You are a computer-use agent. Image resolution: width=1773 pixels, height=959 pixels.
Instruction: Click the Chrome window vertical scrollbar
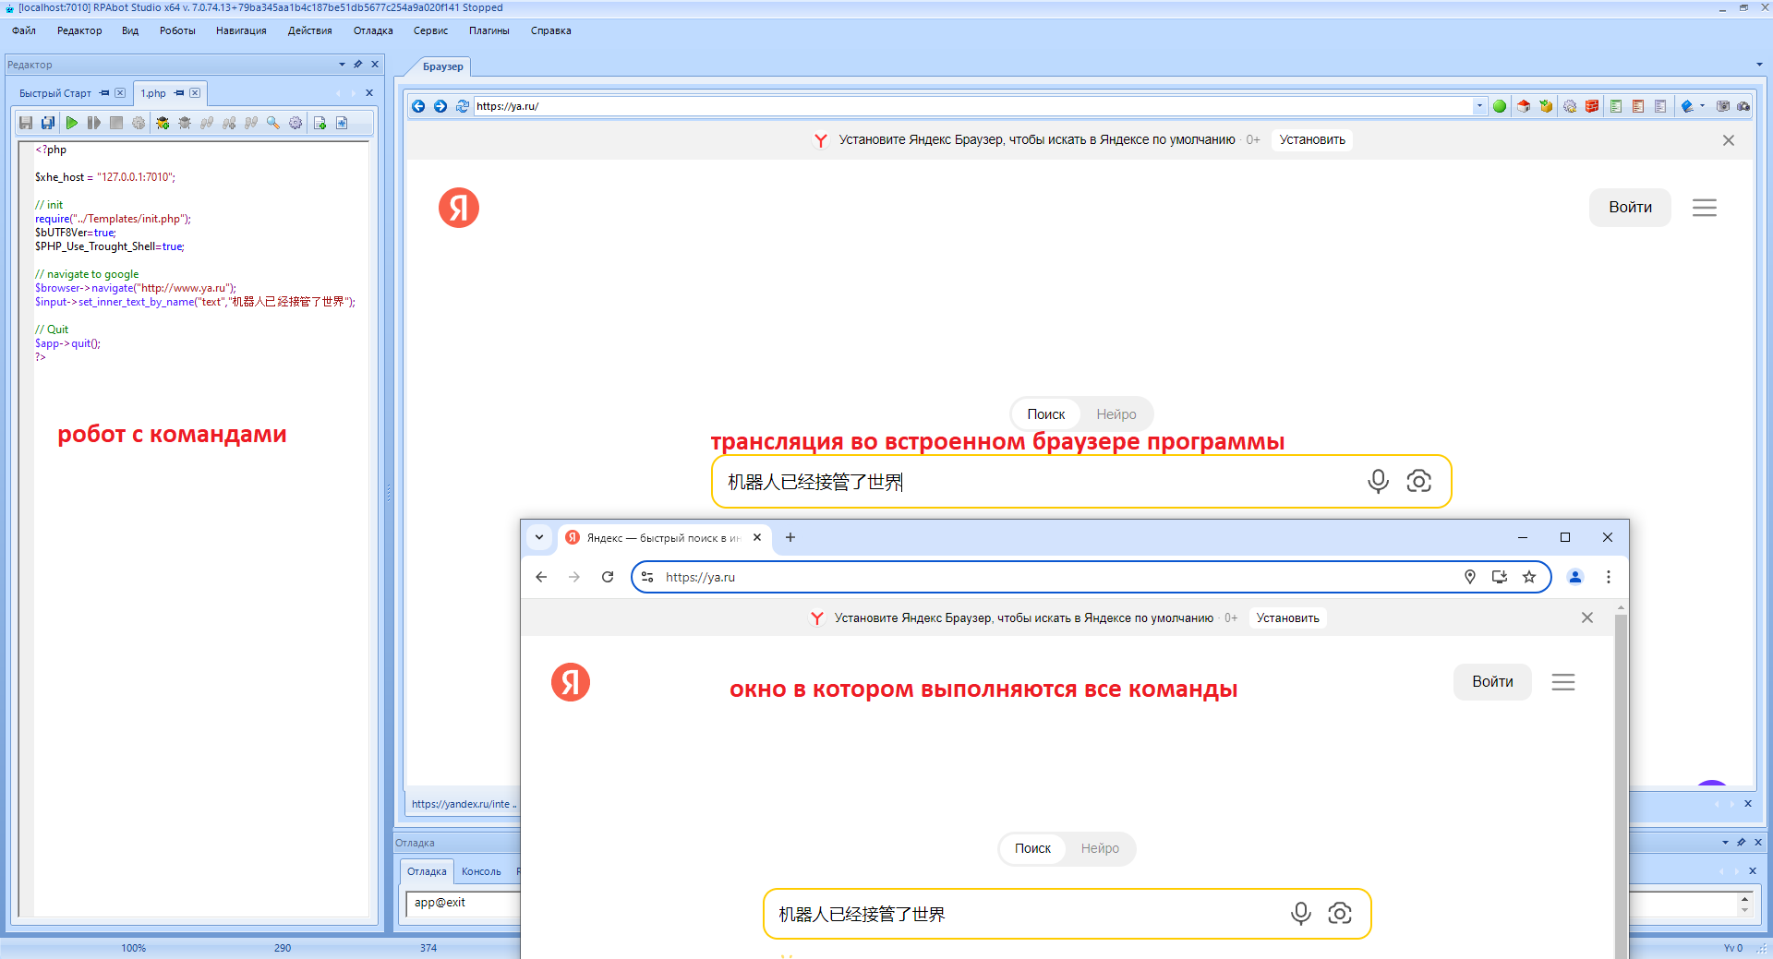1621,785
